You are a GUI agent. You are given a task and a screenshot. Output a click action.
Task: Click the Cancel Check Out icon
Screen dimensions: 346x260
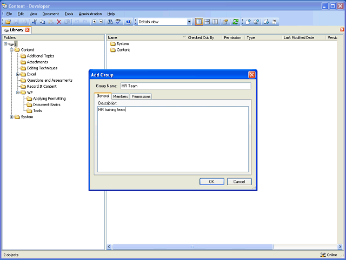coord(275,22)
